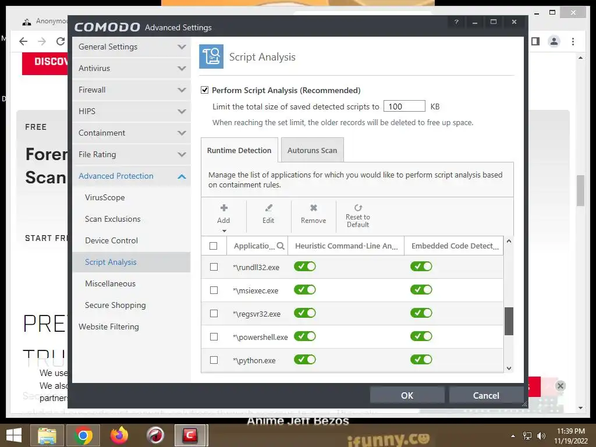
Task: Open Scan Exclusions settings
Action: click(x=132, y=219)
